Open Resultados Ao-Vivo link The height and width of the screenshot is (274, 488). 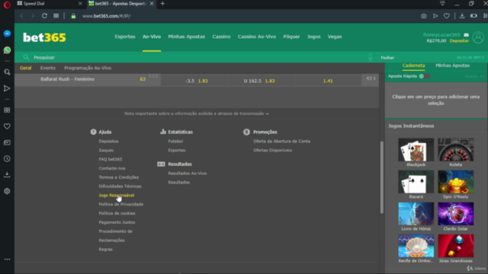[188, 174]
